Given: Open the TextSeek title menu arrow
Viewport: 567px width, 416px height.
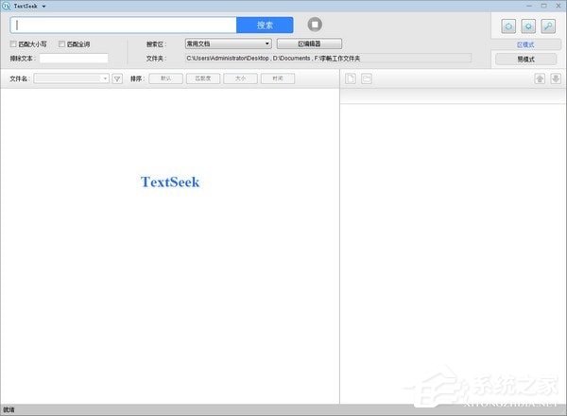Looking at the screenshot, I should (x=44, y=6).
